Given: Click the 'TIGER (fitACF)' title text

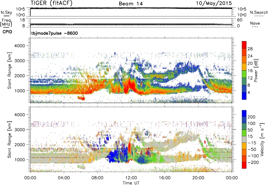Looking at the screenshot, I should point(52,3).
